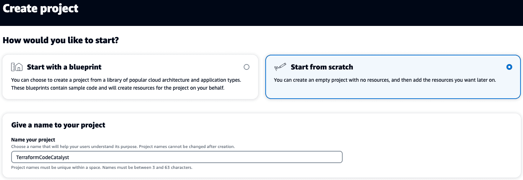Click the 3 to 63 characters constraint text

click(x=102, y=168)
